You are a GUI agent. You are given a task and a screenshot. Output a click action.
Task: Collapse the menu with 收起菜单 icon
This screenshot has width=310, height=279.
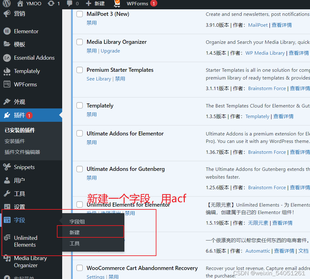click(7, 277)
